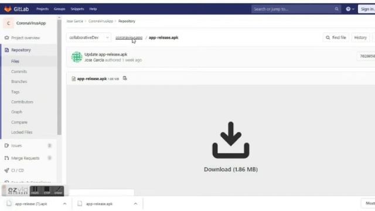Click the Find file button
Screen dimensions: 375x211
coord(336,38)
